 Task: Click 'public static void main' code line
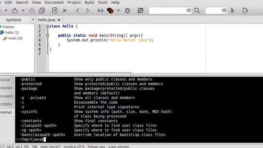tap(100, 35)
